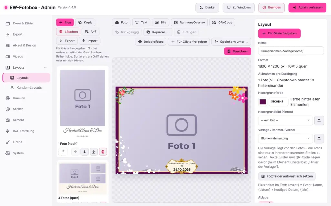Select the 1 Foto (hoch) thumbnail
The width and height of the screenshot is (331, 206).
[x=82, y=104]
